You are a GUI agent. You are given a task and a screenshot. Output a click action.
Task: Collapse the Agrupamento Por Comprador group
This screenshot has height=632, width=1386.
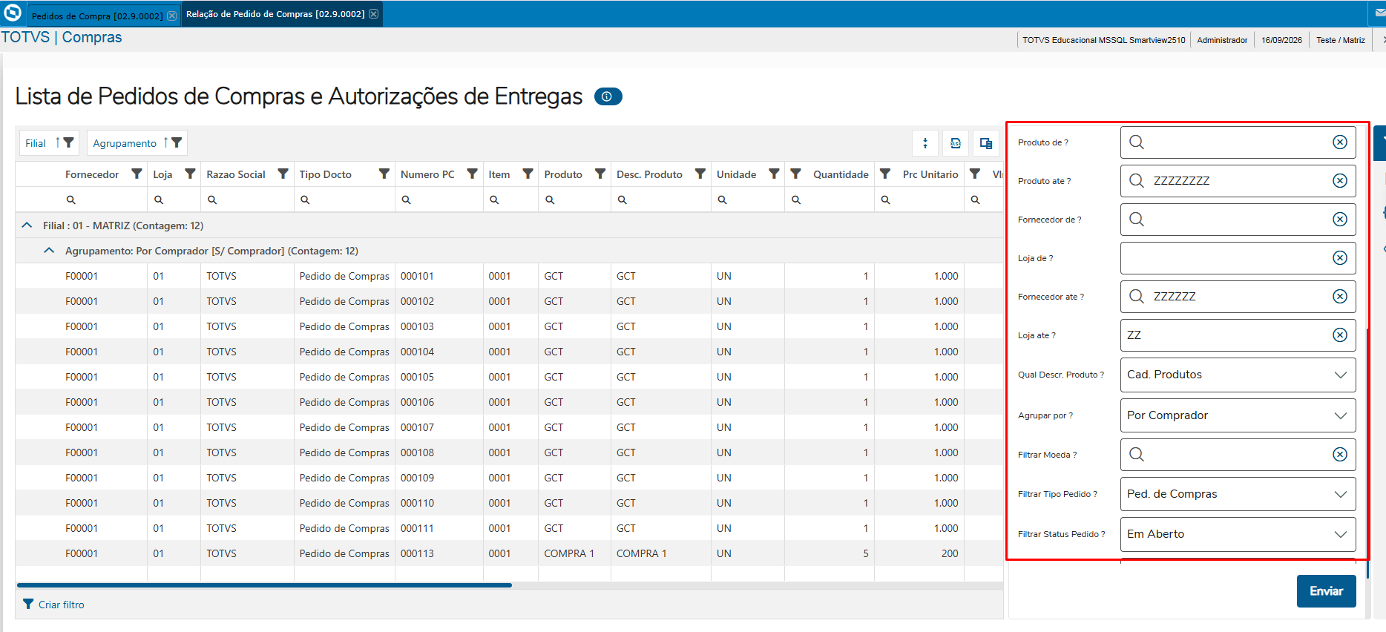click(49, 250)
